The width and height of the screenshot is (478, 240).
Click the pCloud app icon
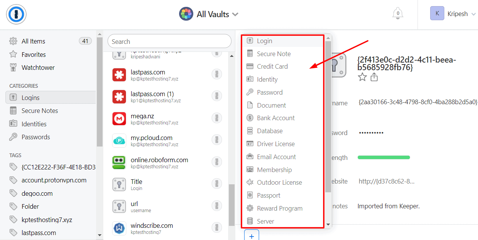tap(119, 141)
